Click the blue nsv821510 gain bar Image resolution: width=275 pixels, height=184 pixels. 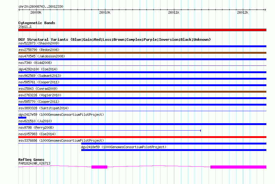(x=142, y=124)
